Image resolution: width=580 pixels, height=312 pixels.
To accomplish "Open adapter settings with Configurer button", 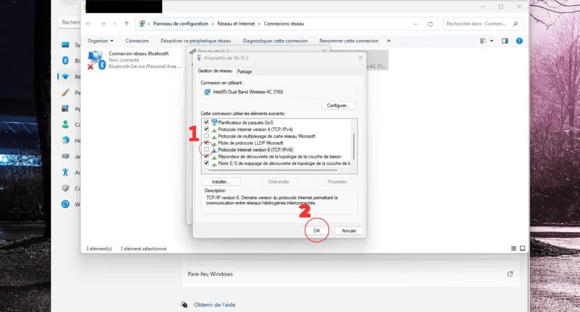I will point(339,105).
